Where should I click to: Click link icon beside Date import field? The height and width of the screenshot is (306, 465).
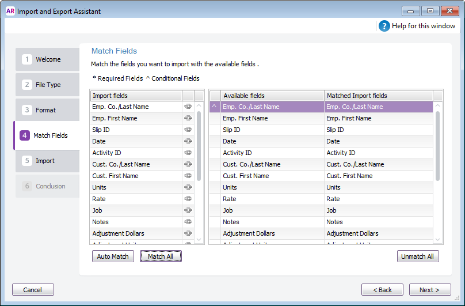(x=188, y=141)
